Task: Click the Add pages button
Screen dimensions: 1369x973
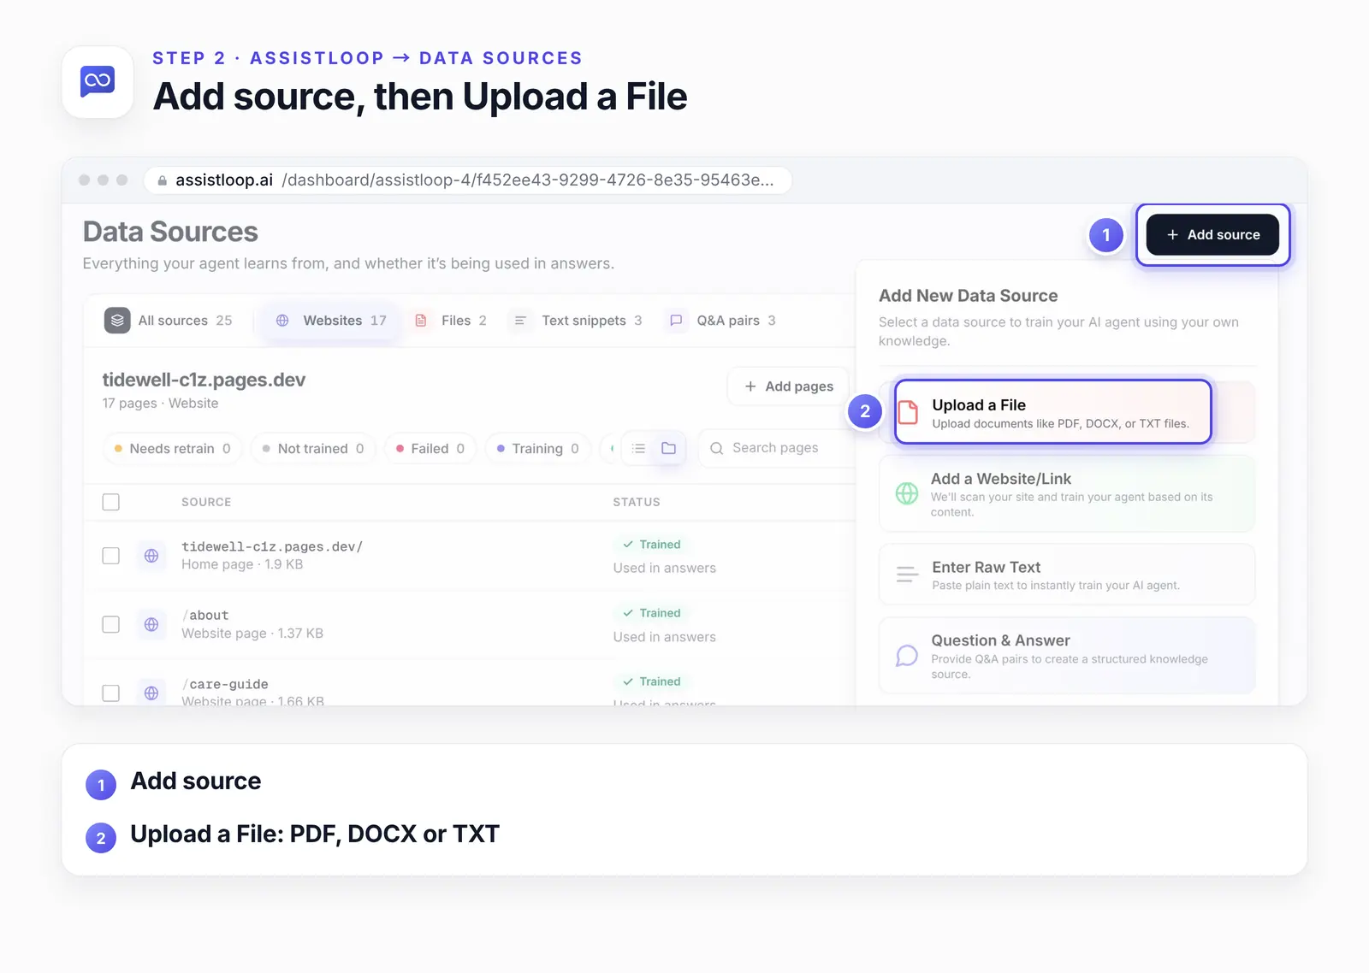Action: pyautogui.click(x=788, y=386)
